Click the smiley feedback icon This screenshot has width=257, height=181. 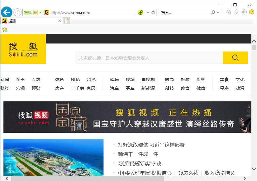tap(252, 12)
